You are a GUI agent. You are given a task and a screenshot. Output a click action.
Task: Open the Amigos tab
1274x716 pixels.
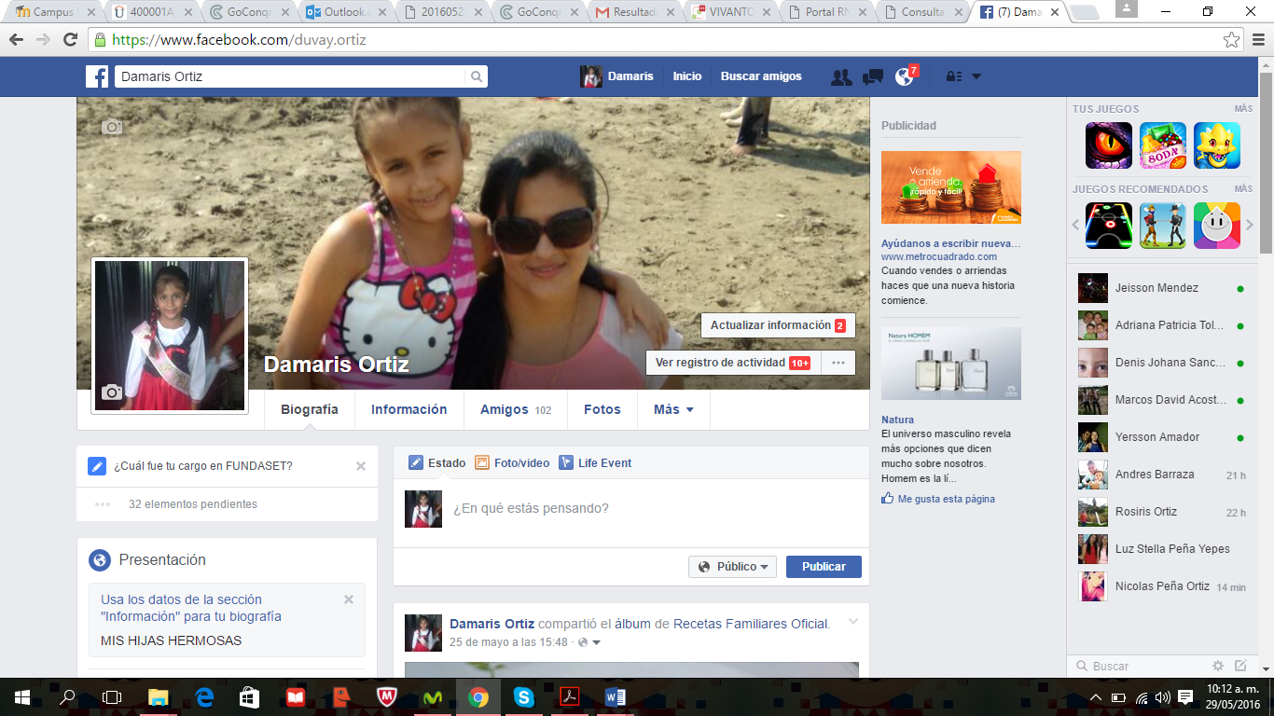516,409
